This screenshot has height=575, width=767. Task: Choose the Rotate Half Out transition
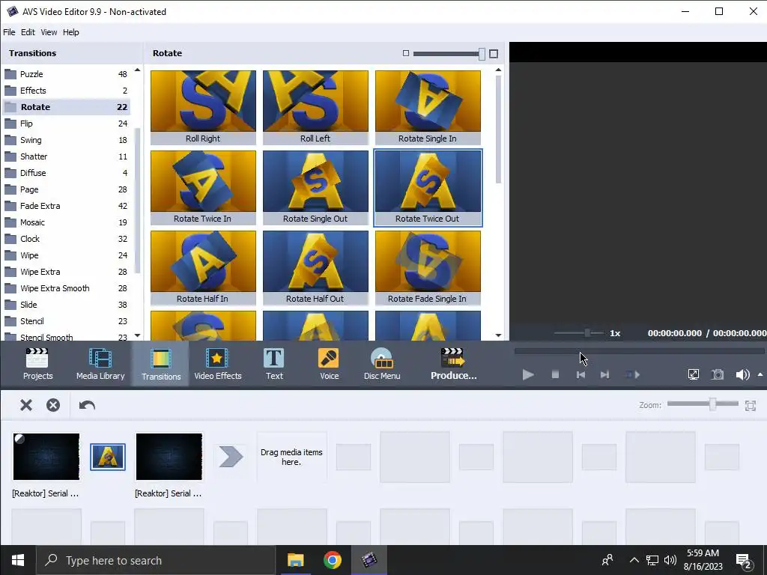point(315,268)
